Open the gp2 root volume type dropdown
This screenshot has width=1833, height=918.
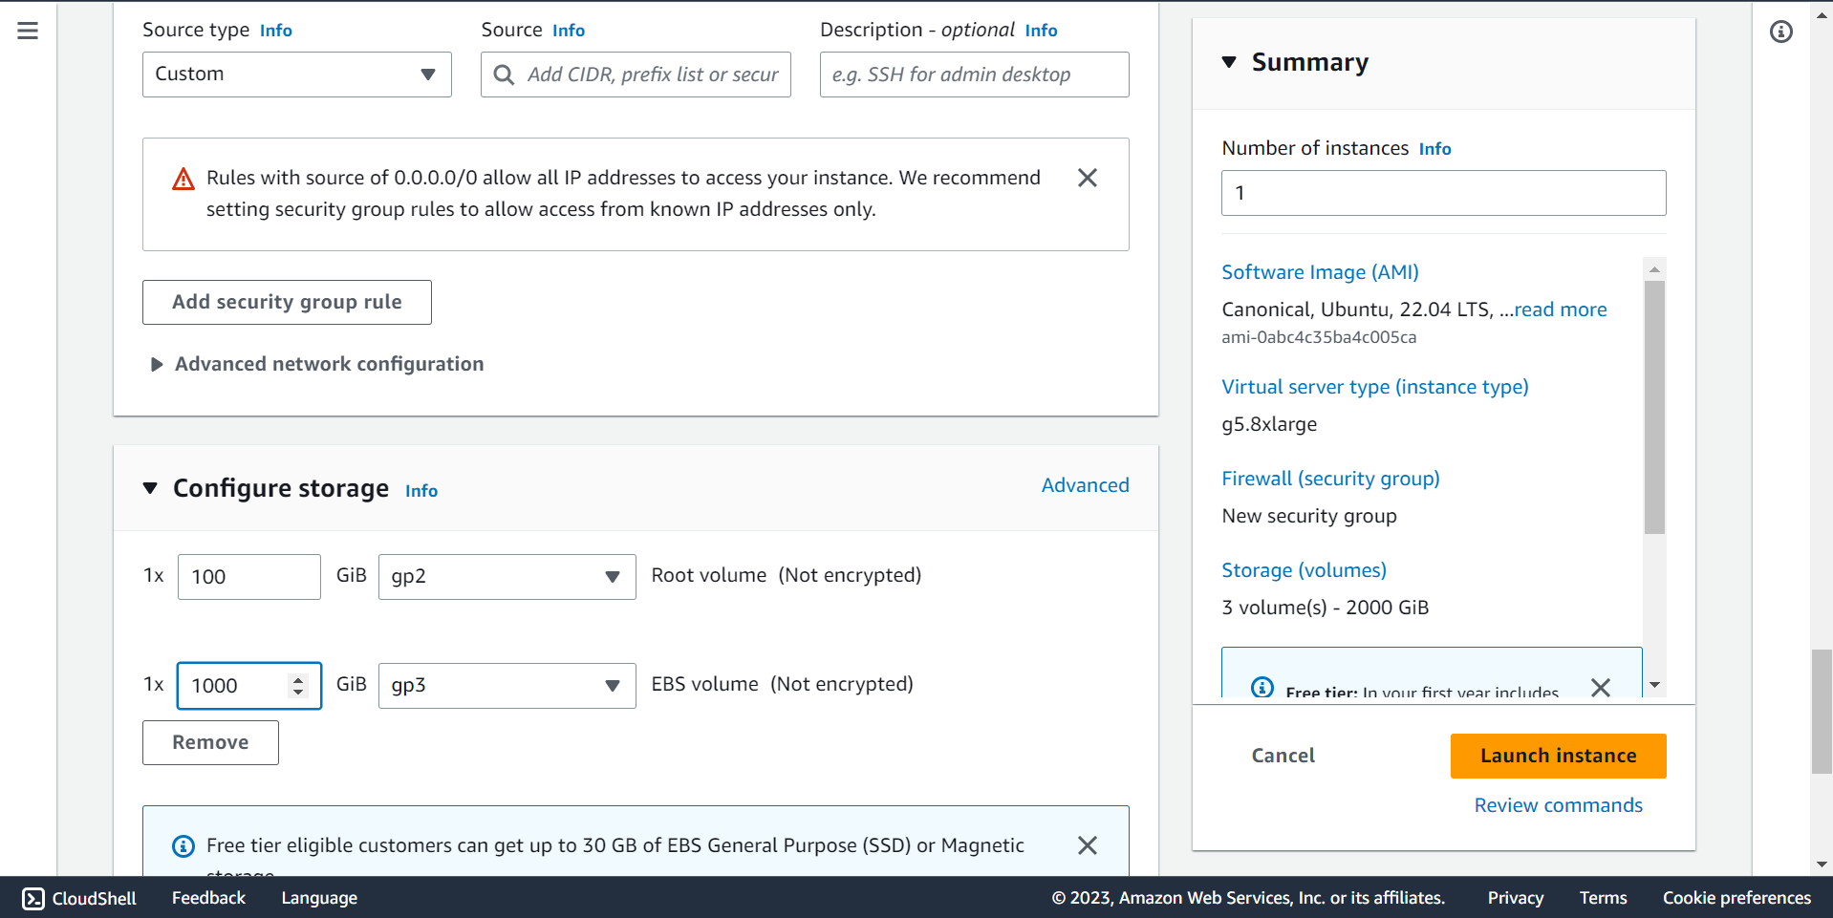pyautogui.click(x=507, y=577)
